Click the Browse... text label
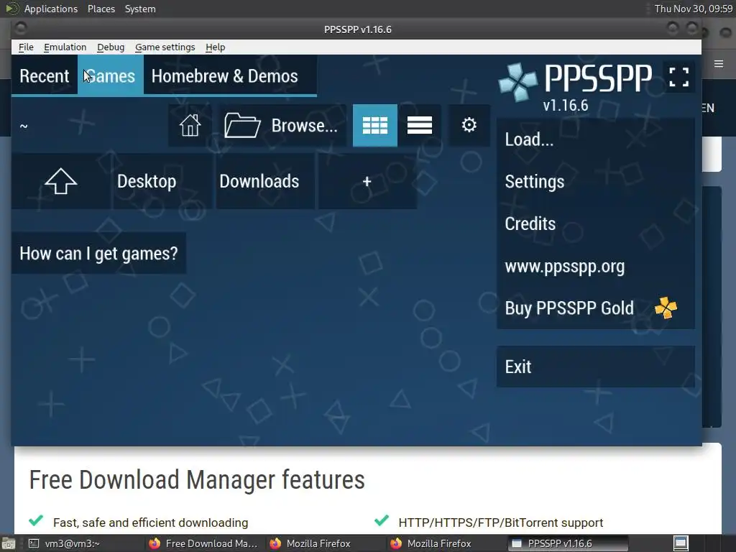 (304, 125)
